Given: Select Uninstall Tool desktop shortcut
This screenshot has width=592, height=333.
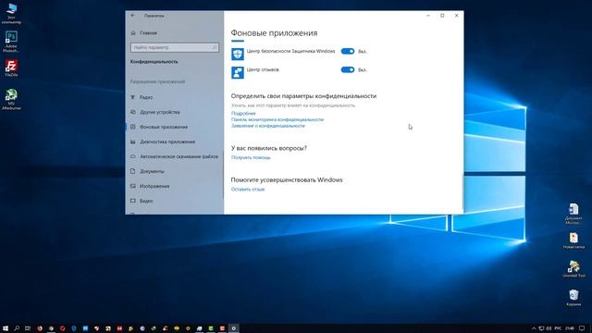Looking at the screenshot, I should pos(573,269).
